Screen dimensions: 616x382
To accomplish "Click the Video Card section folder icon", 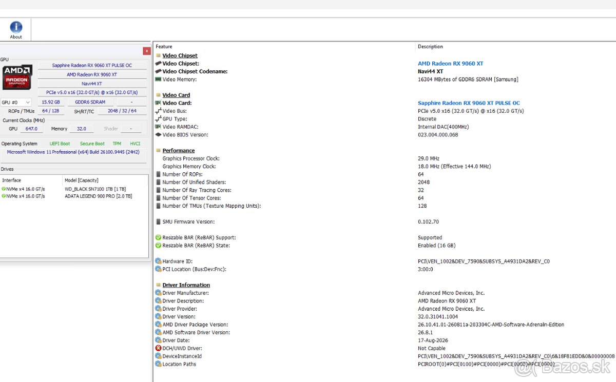I will [x=158, y=95].
